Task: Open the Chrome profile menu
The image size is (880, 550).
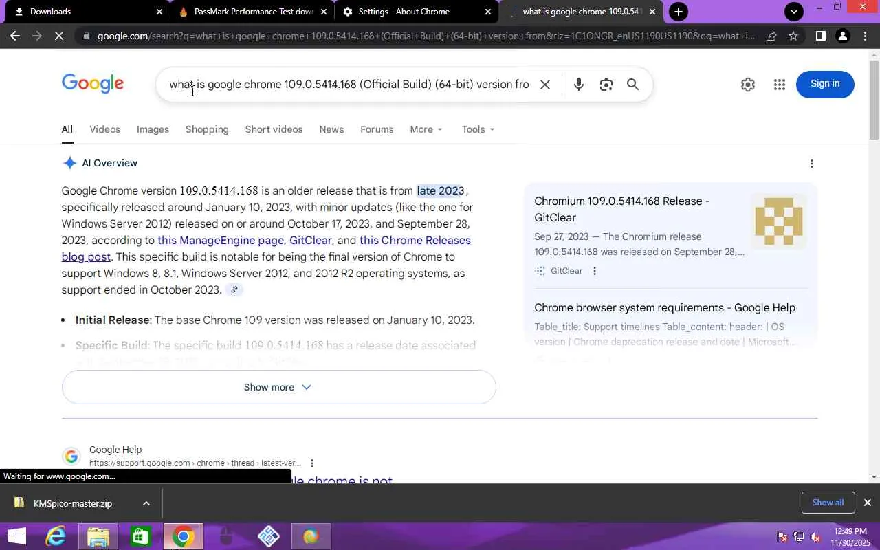Action: pos(842,36)
